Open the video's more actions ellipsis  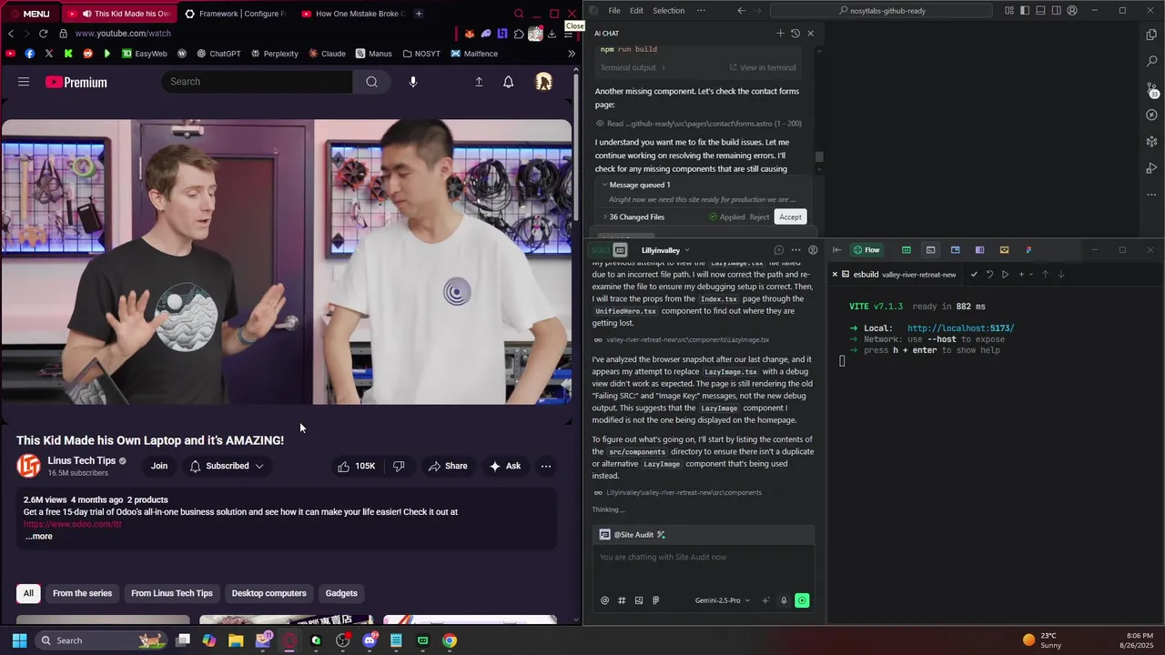pyautogui.click(x=546, y=466)
